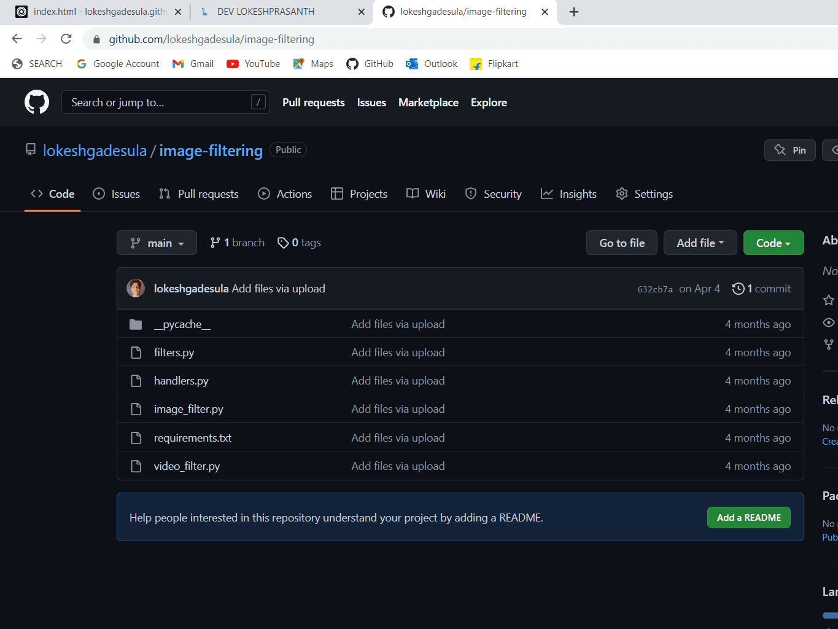This screenshot has height=629, width=838.
Task: Open the Actions tab
Action: click(285, 193)
